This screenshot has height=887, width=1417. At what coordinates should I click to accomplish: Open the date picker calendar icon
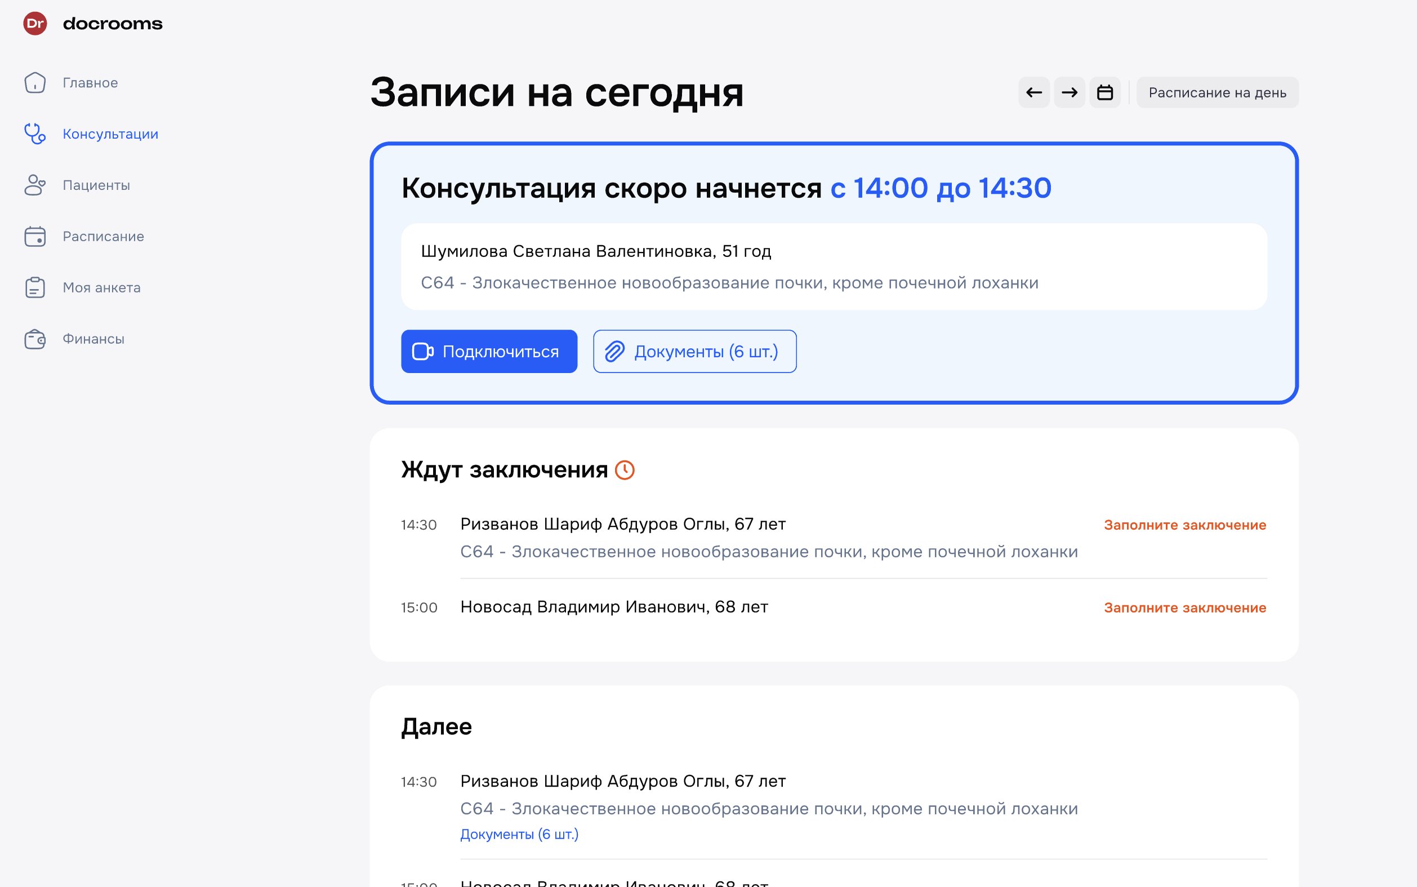[x=1105, y=92]
